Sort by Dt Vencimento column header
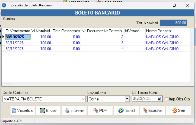Screen dimensions: 196x125 tap(18, 31)
